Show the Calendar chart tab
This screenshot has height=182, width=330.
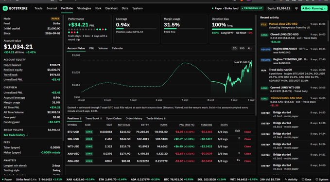(117, 48)
